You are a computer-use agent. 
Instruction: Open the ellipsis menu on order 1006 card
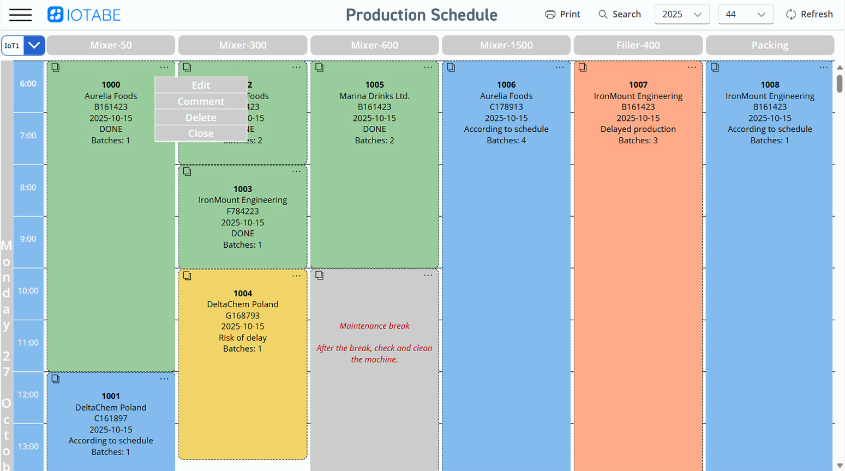point(560,67)
